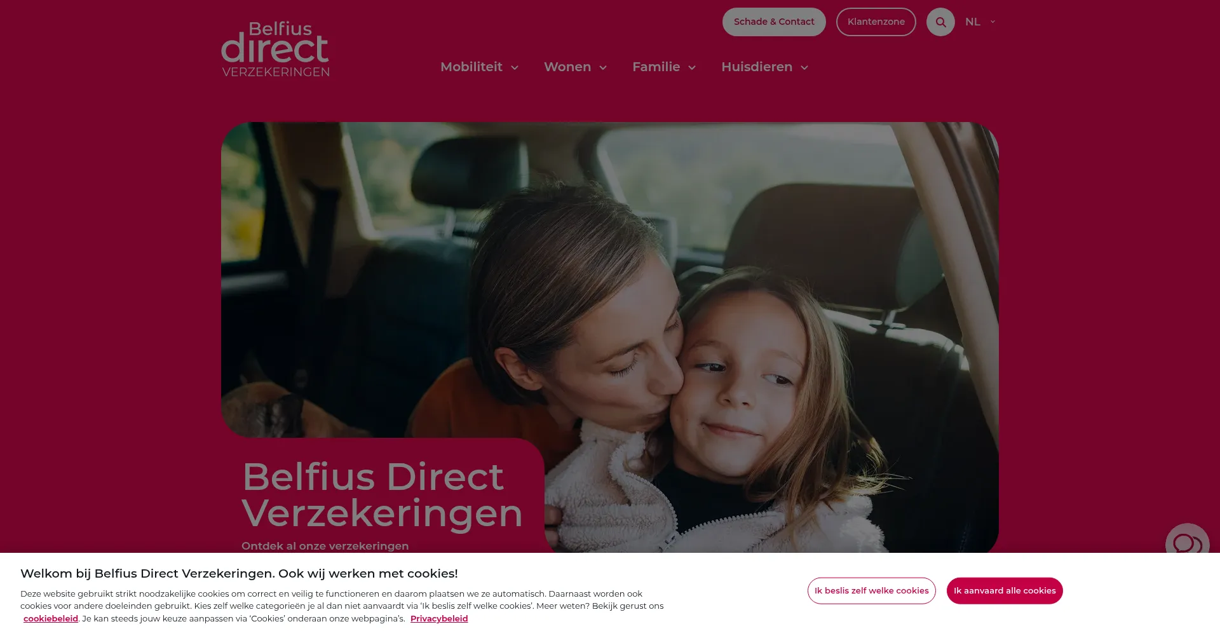Screen dimensions: 1220x631
Task: Open the Klantenzone button
Action: coord(876,22)
